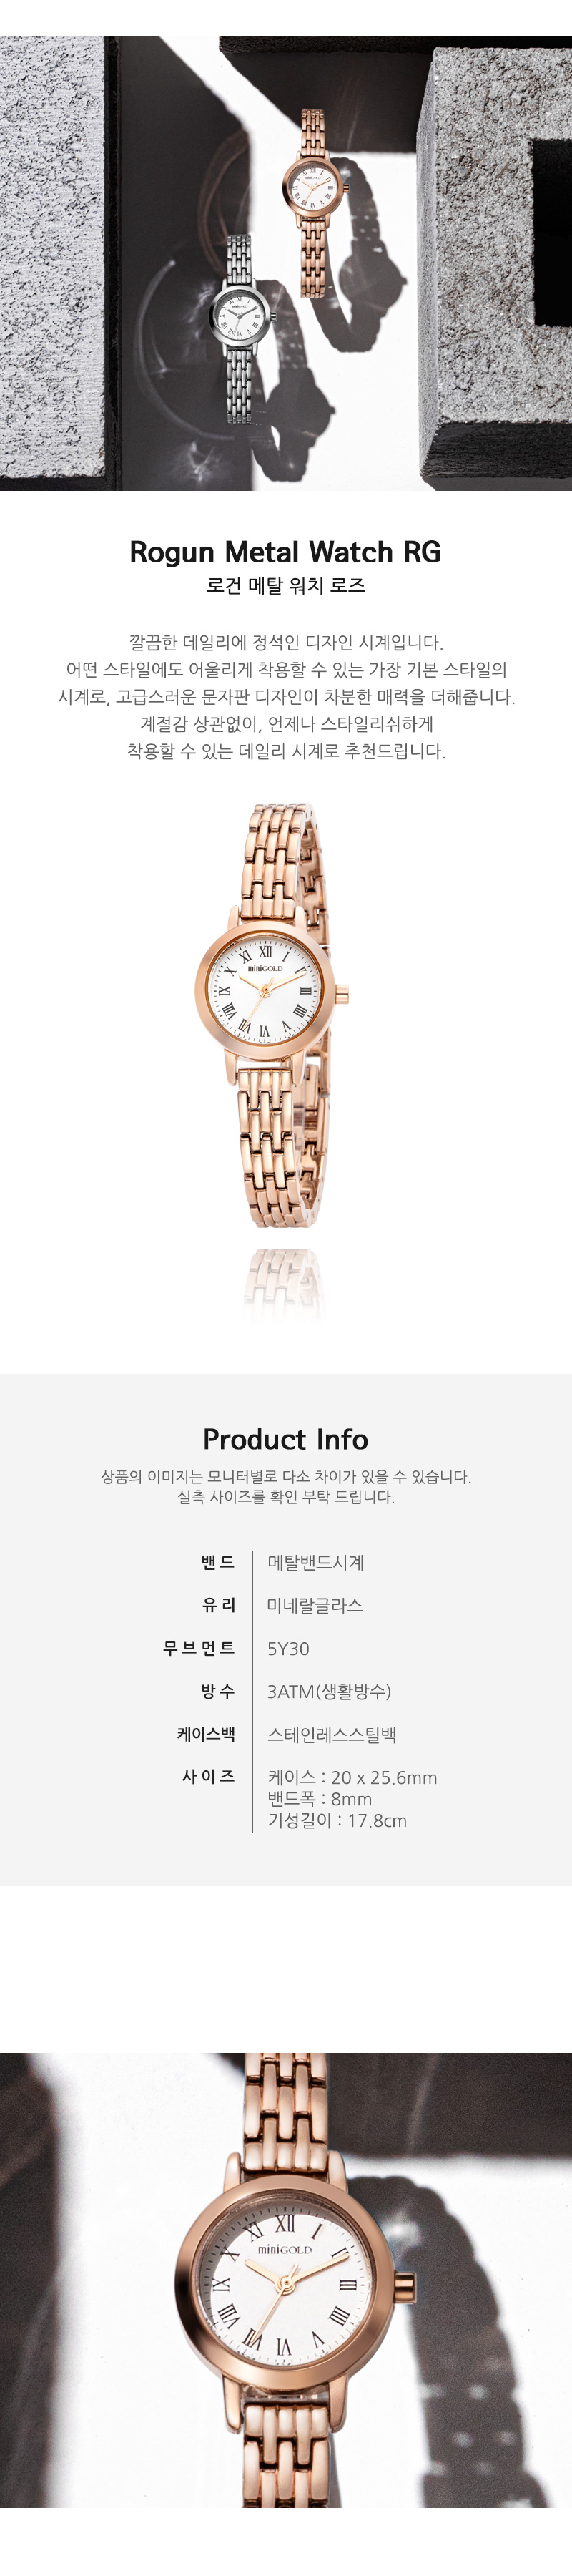Screen dimensions: 572x2576
Task: Click the 사이즈 spec label
Action: click(x=208, y=1776)
